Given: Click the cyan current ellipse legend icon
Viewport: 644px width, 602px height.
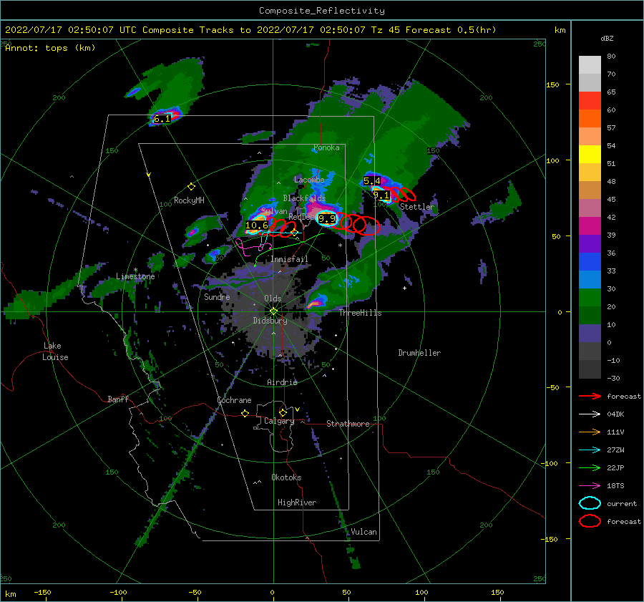Looking at the screenshot, I should [x=590, y=503].
